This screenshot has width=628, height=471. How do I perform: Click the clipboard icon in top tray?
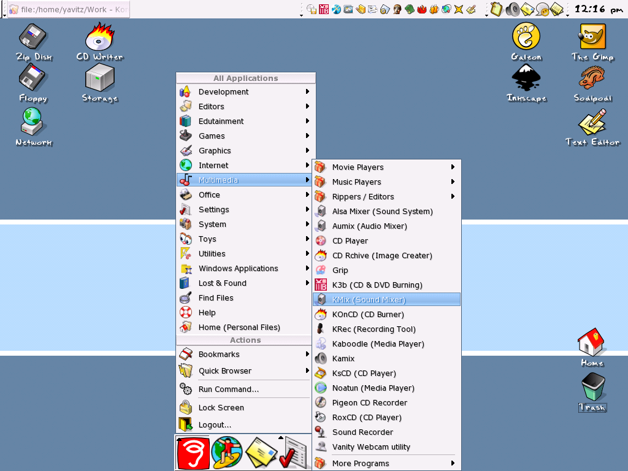click(497, 9)
